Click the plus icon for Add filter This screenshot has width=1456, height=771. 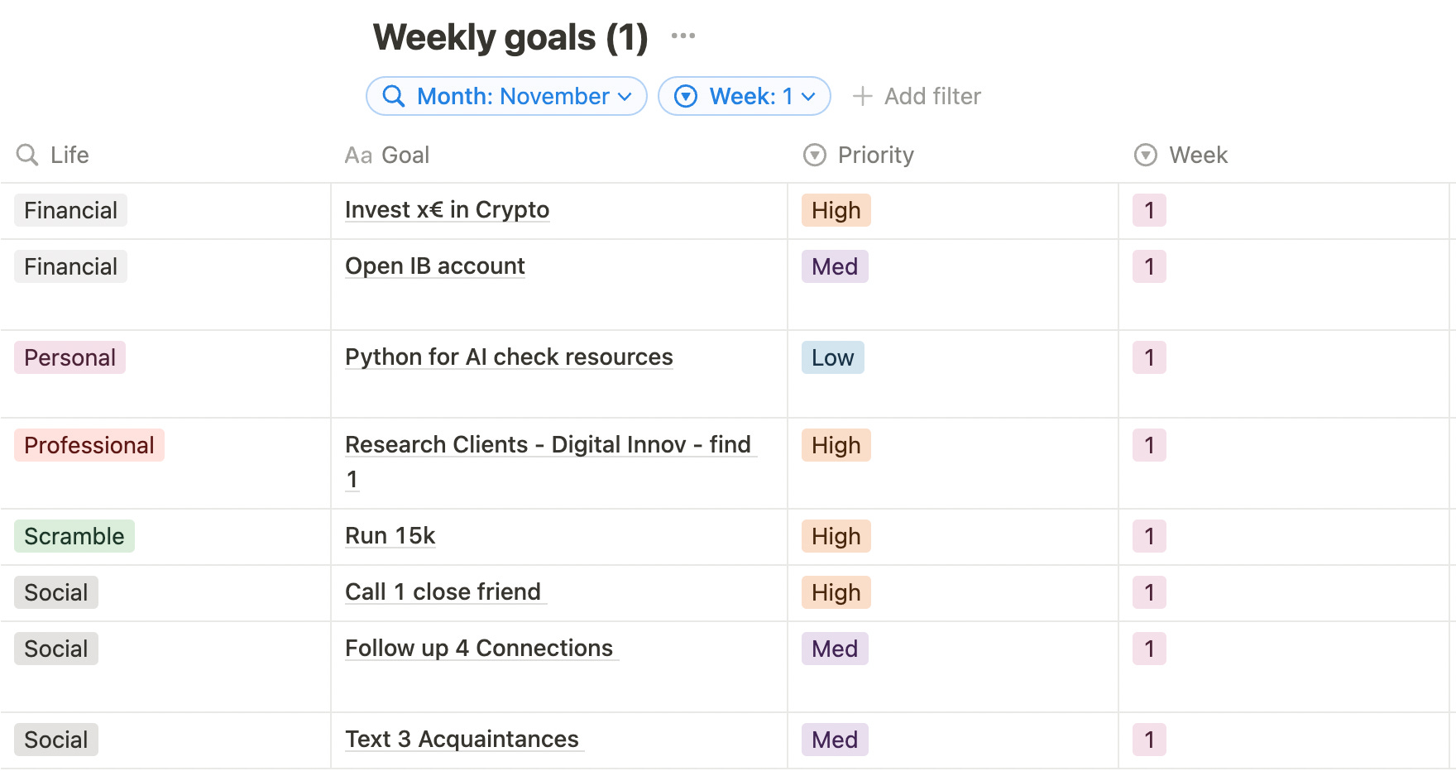(x=862, y=97)
